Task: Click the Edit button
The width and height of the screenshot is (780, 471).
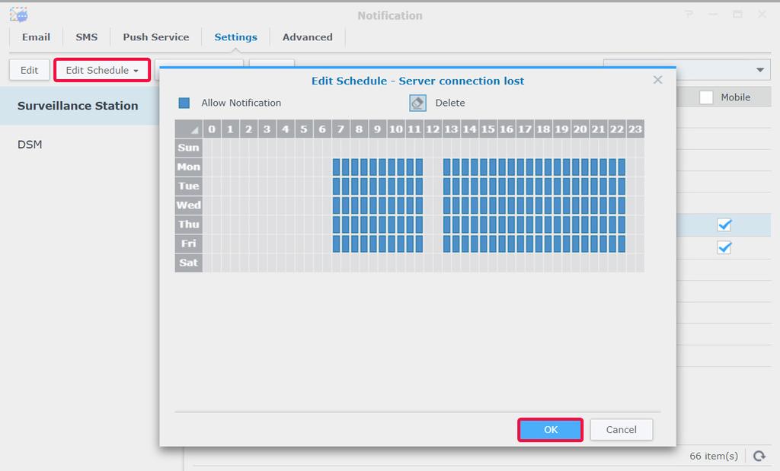Action: (x=30, y=70)
